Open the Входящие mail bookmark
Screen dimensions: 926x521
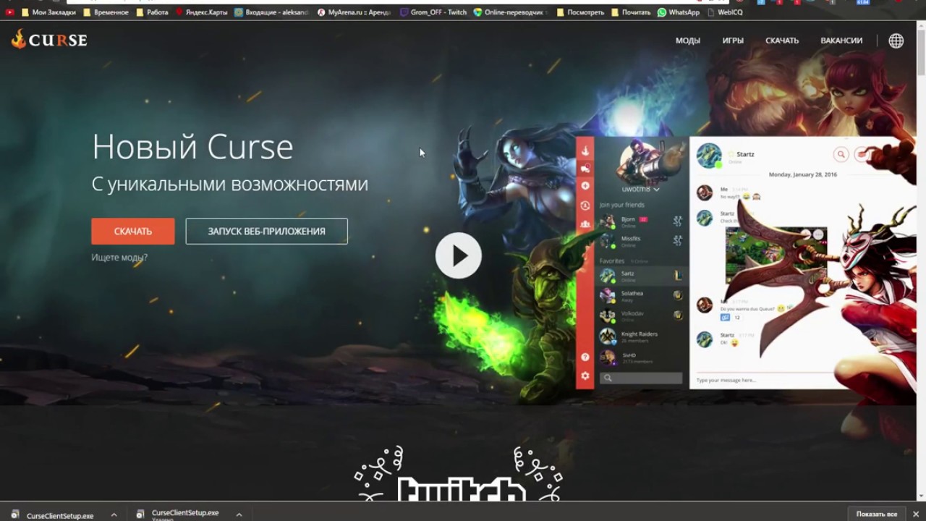tap(272, 12)
